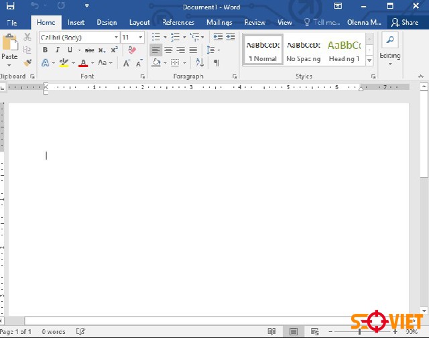Click the Clear All Formatting eraser icon
This screenshot has height=338, width=429.
coord(132,50)
